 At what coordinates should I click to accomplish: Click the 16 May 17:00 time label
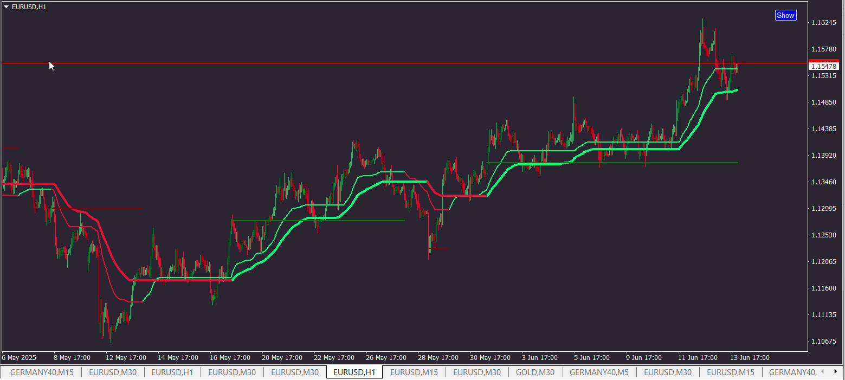click(x=230, y=358)
